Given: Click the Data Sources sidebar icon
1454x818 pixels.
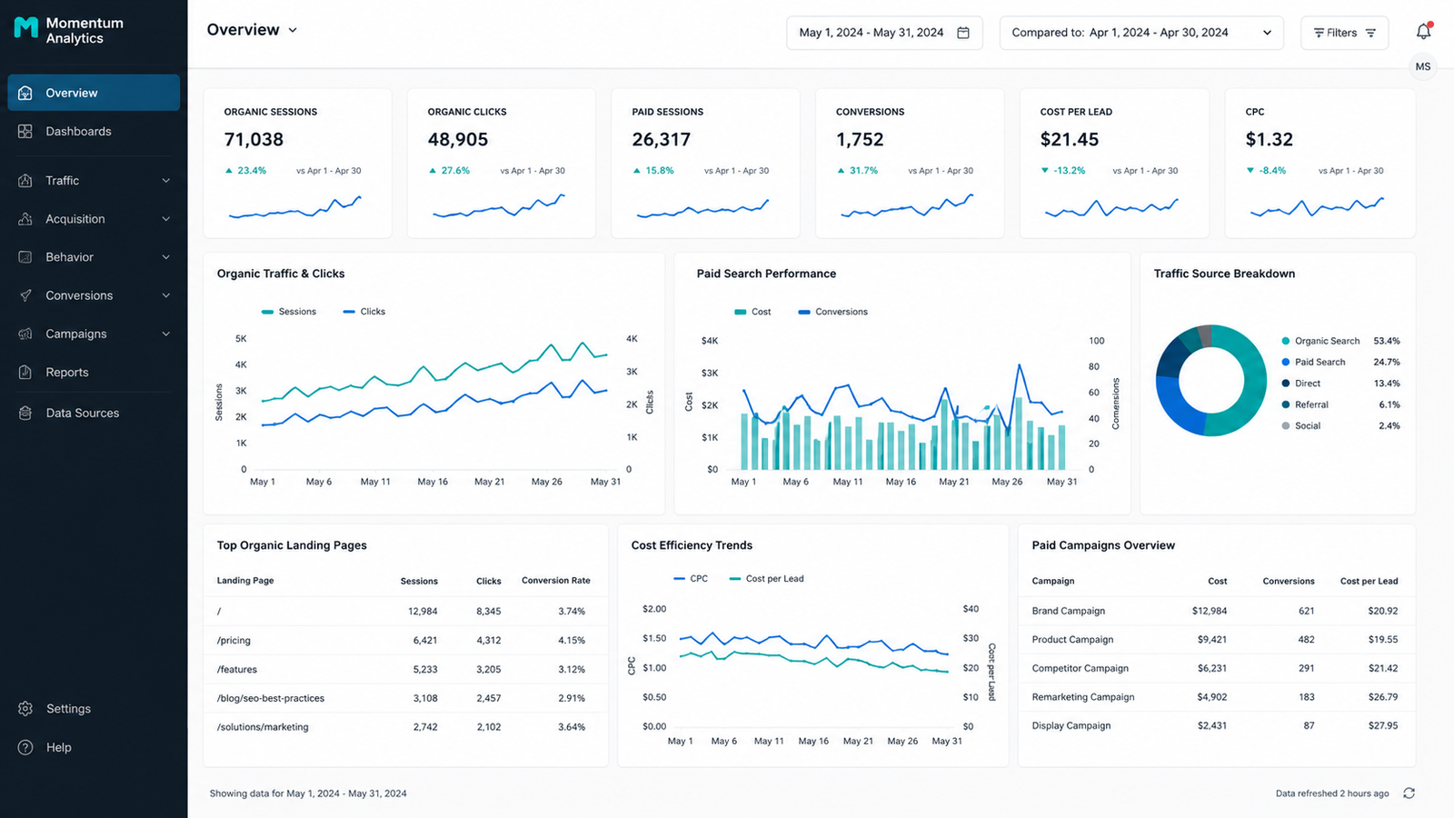Looking at the screenshot, I should click(25, 413).
